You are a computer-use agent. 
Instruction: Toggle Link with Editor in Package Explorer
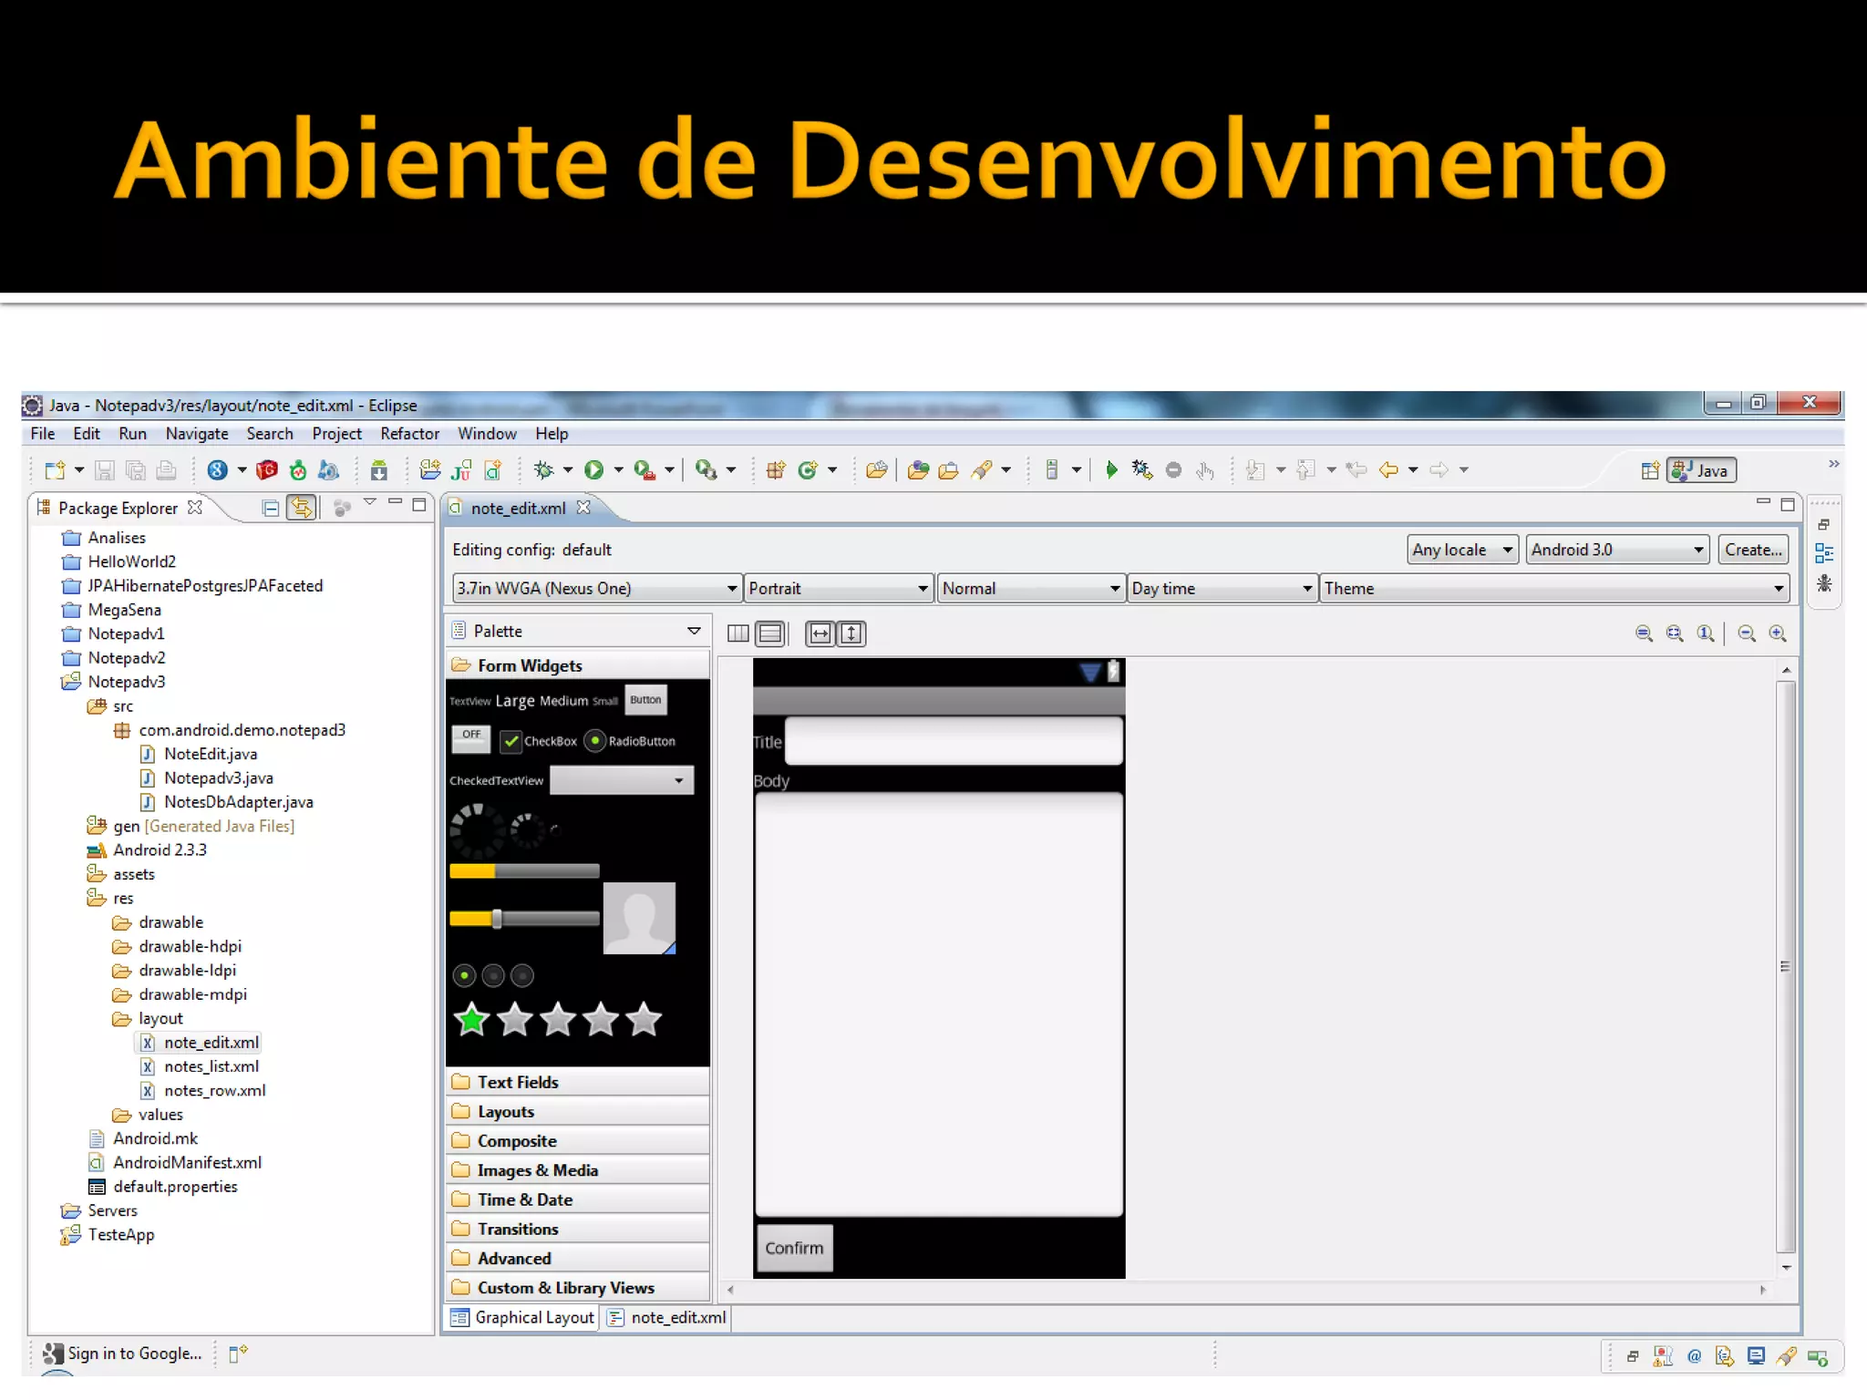(301, 508)
